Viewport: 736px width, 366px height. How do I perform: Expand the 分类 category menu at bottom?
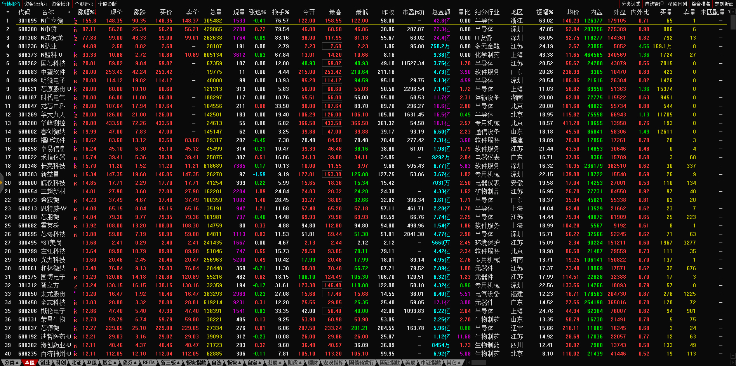pos(12,363)
